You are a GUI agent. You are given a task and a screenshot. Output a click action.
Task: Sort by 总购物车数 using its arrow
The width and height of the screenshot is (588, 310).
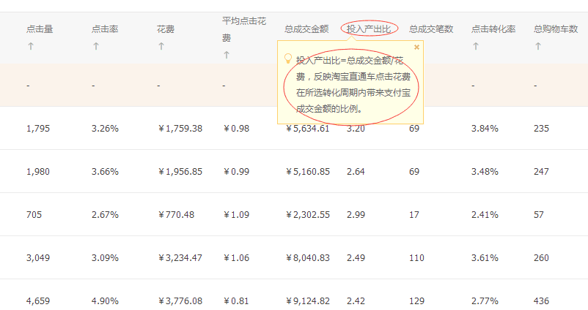click(x=538, y=46)
